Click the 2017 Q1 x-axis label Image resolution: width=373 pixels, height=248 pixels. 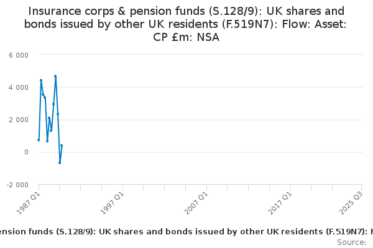pos(280,203)
